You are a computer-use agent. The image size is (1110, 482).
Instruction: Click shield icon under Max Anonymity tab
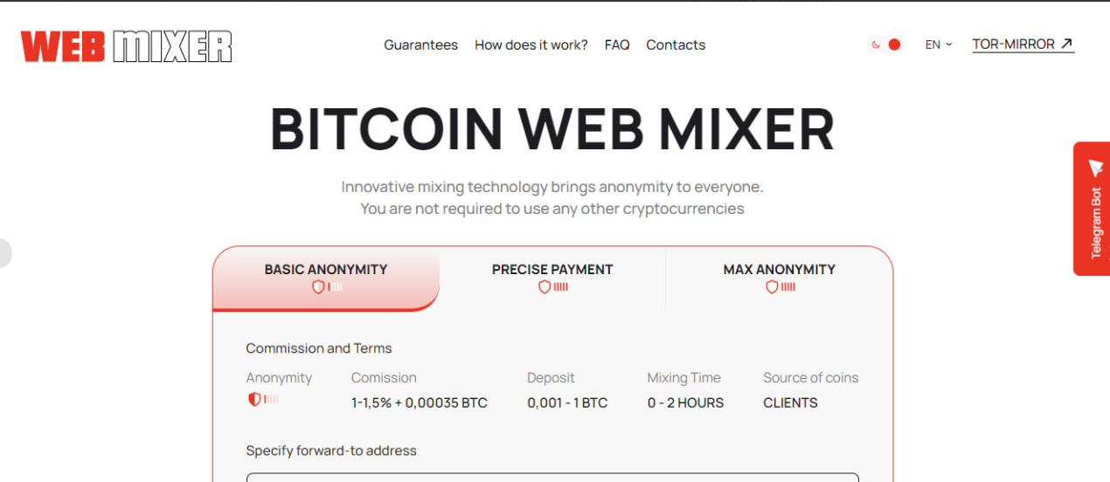click(772, 286)
